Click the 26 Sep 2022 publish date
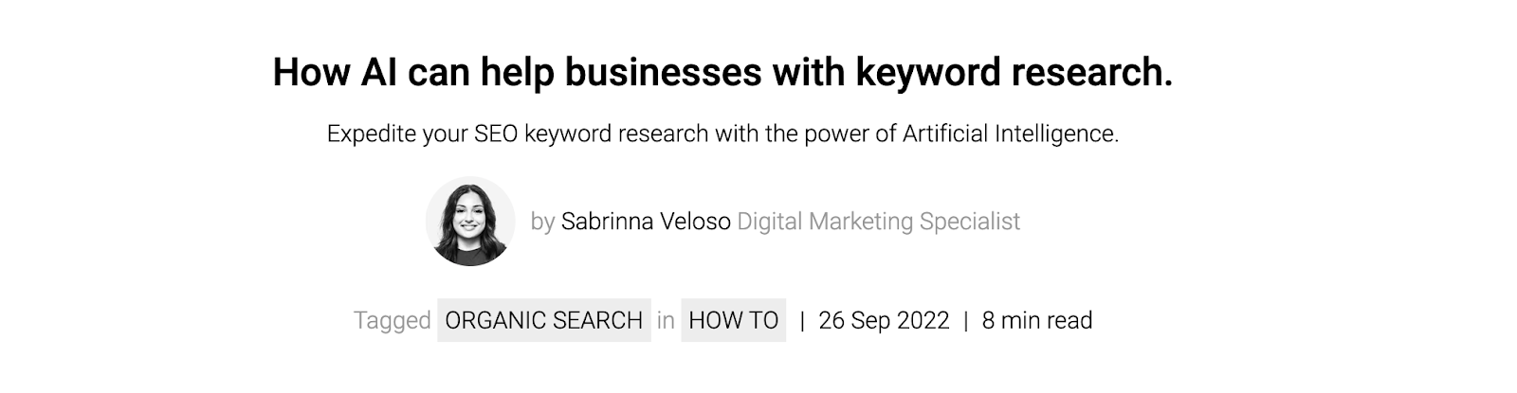1517x393 pixels. 884,320
